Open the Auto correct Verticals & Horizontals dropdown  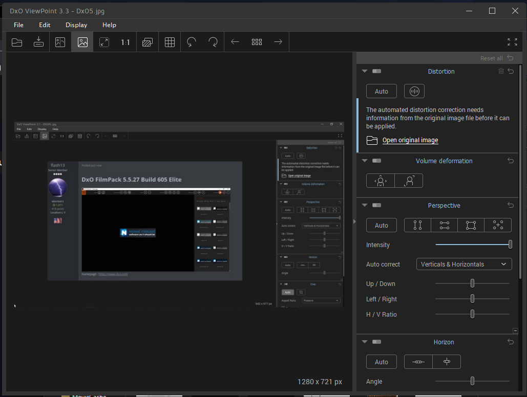[x=464, y=264]
